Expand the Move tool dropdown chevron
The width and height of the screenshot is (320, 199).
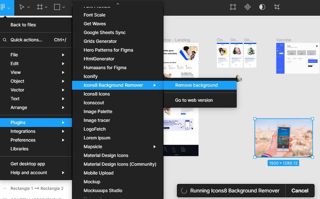coord(29,7)
